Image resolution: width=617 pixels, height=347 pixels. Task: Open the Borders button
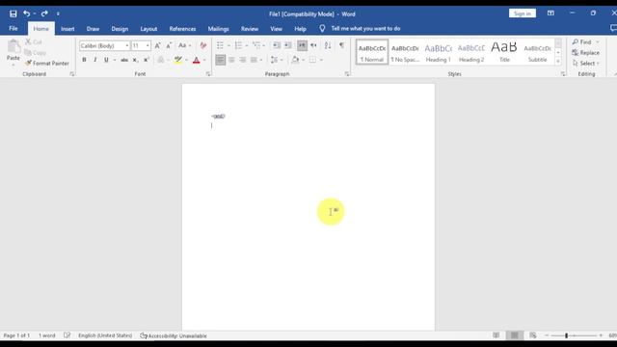pyautogui.click(x=312, y=60)
